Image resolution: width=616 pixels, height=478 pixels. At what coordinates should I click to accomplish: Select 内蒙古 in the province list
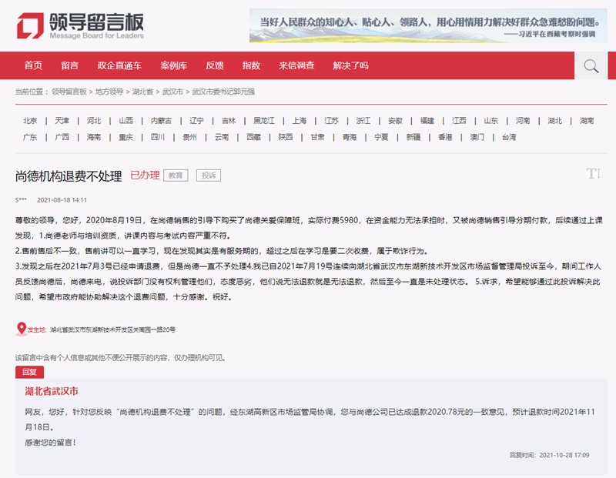click(x=161, y=121)
